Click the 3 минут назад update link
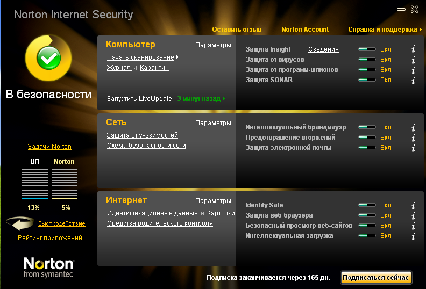The width and height of the screenshot is (426, 289). 199,99
